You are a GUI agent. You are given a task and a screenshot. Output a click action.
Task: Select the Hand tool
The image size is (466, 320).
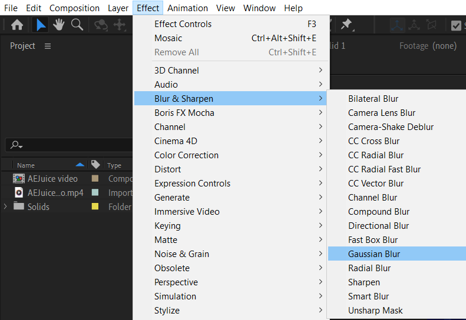(x=59, y=25)
